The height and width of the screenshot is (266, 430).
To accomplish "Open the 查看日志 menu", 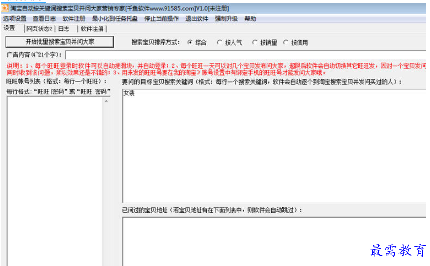I will click(x=44, y=19).
